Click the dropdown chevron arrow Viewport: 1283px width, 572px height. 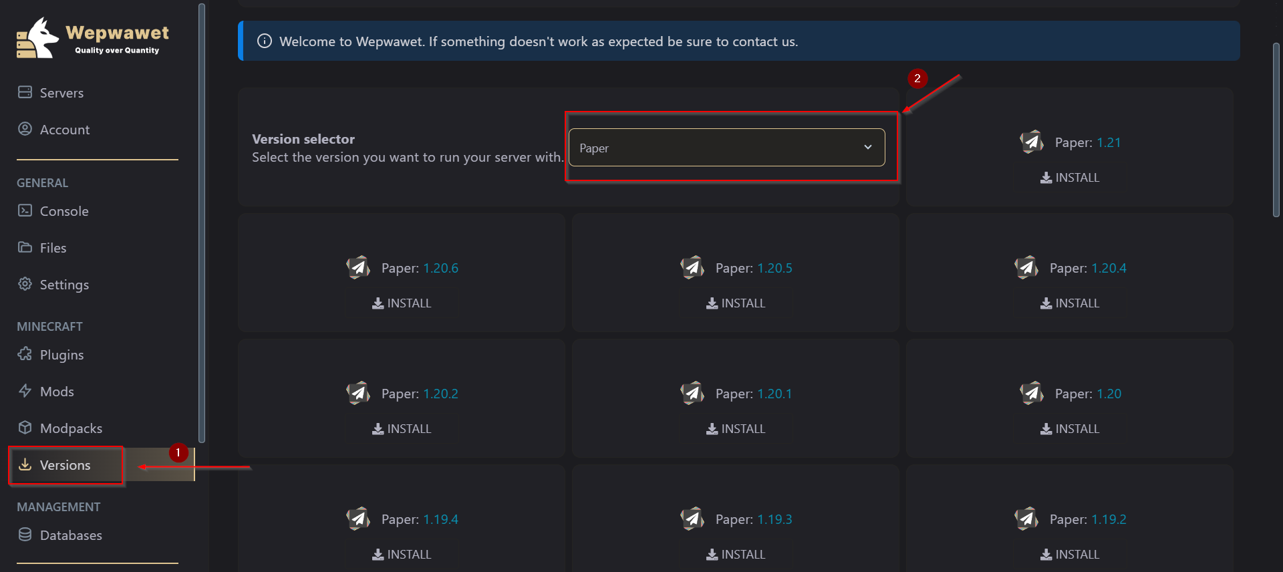pos(868,147)
